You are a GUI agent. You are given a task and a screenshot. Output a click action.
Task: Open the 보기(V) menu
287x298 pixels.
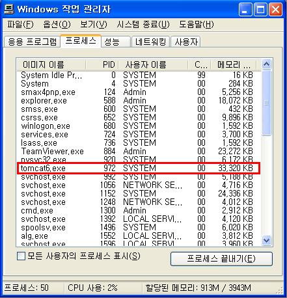pyautogui.click(x=94, y=24)
